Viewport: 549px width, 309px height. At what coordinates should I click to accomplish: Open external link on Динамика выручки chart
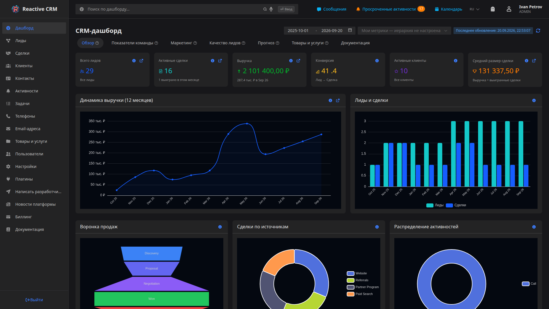pos(338,100)
